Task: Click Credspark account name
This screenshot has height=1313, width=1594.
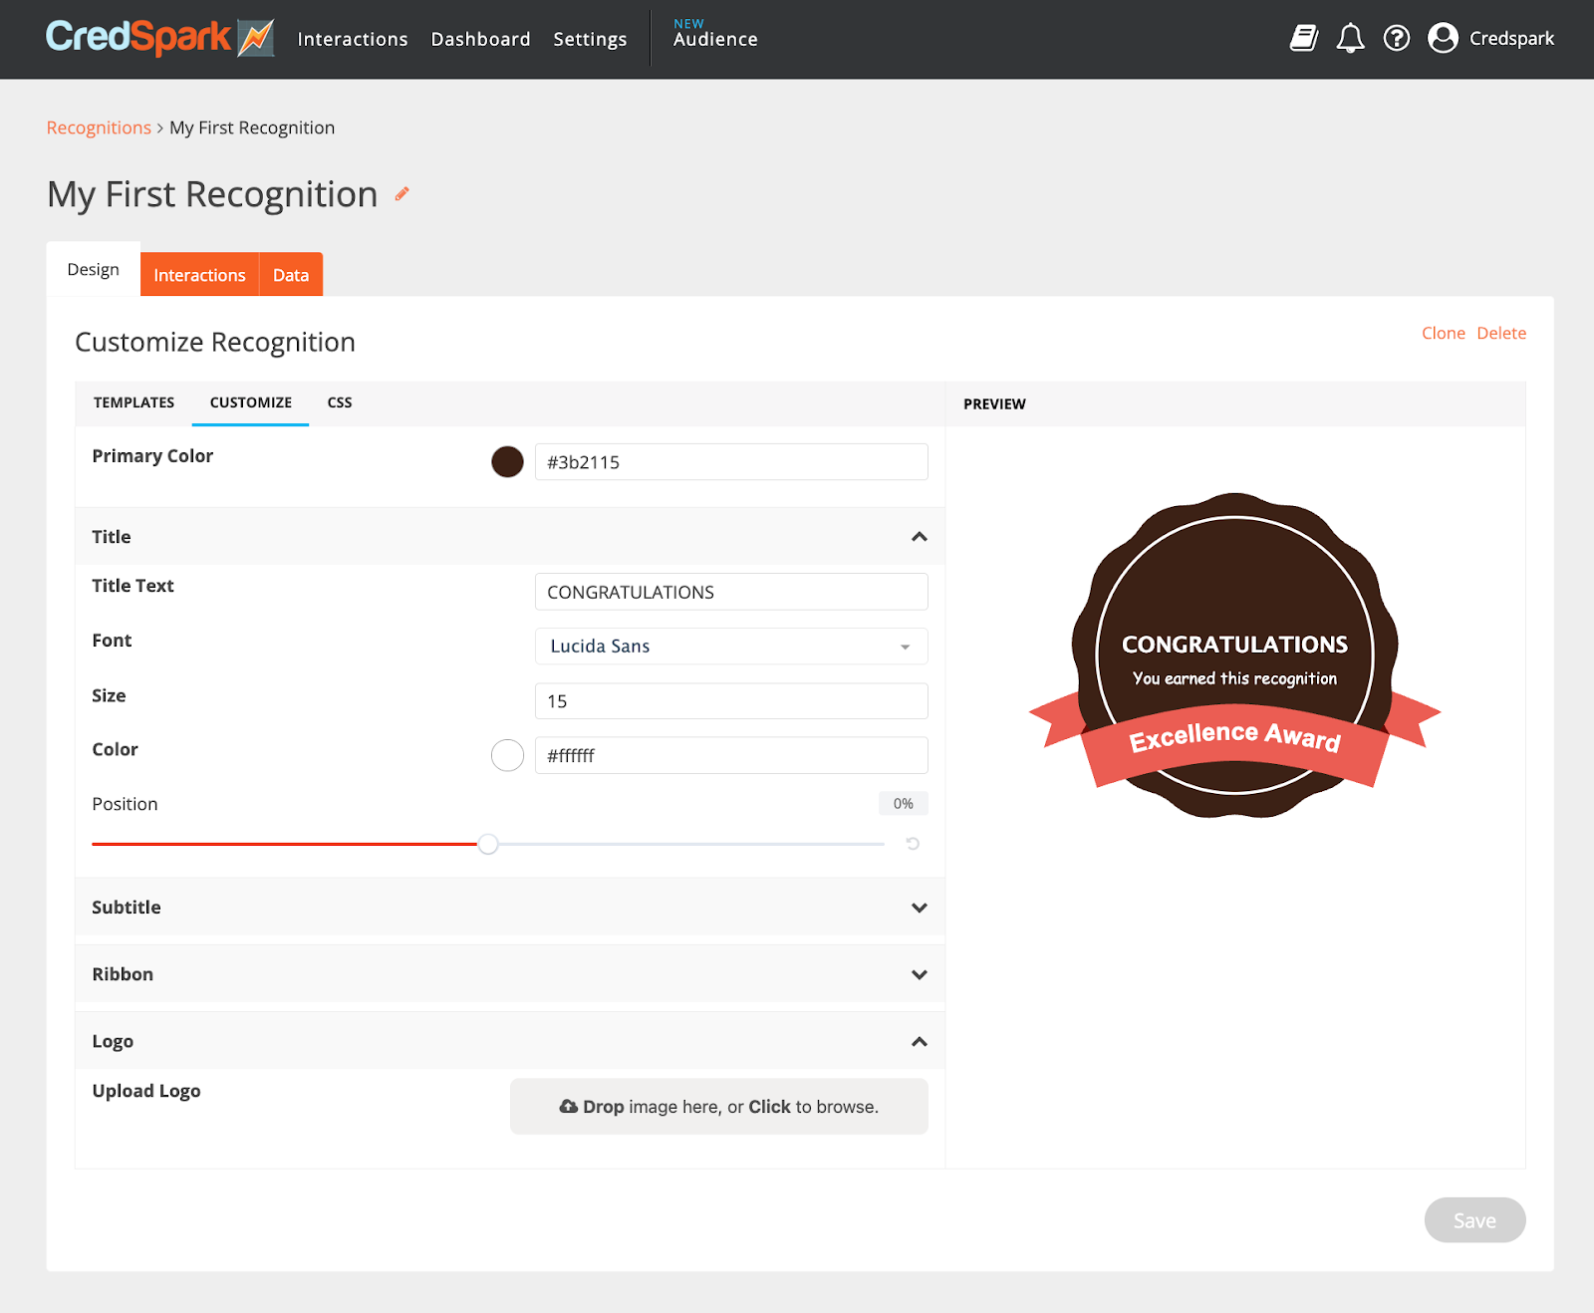Action: (x=1511, y=38)
